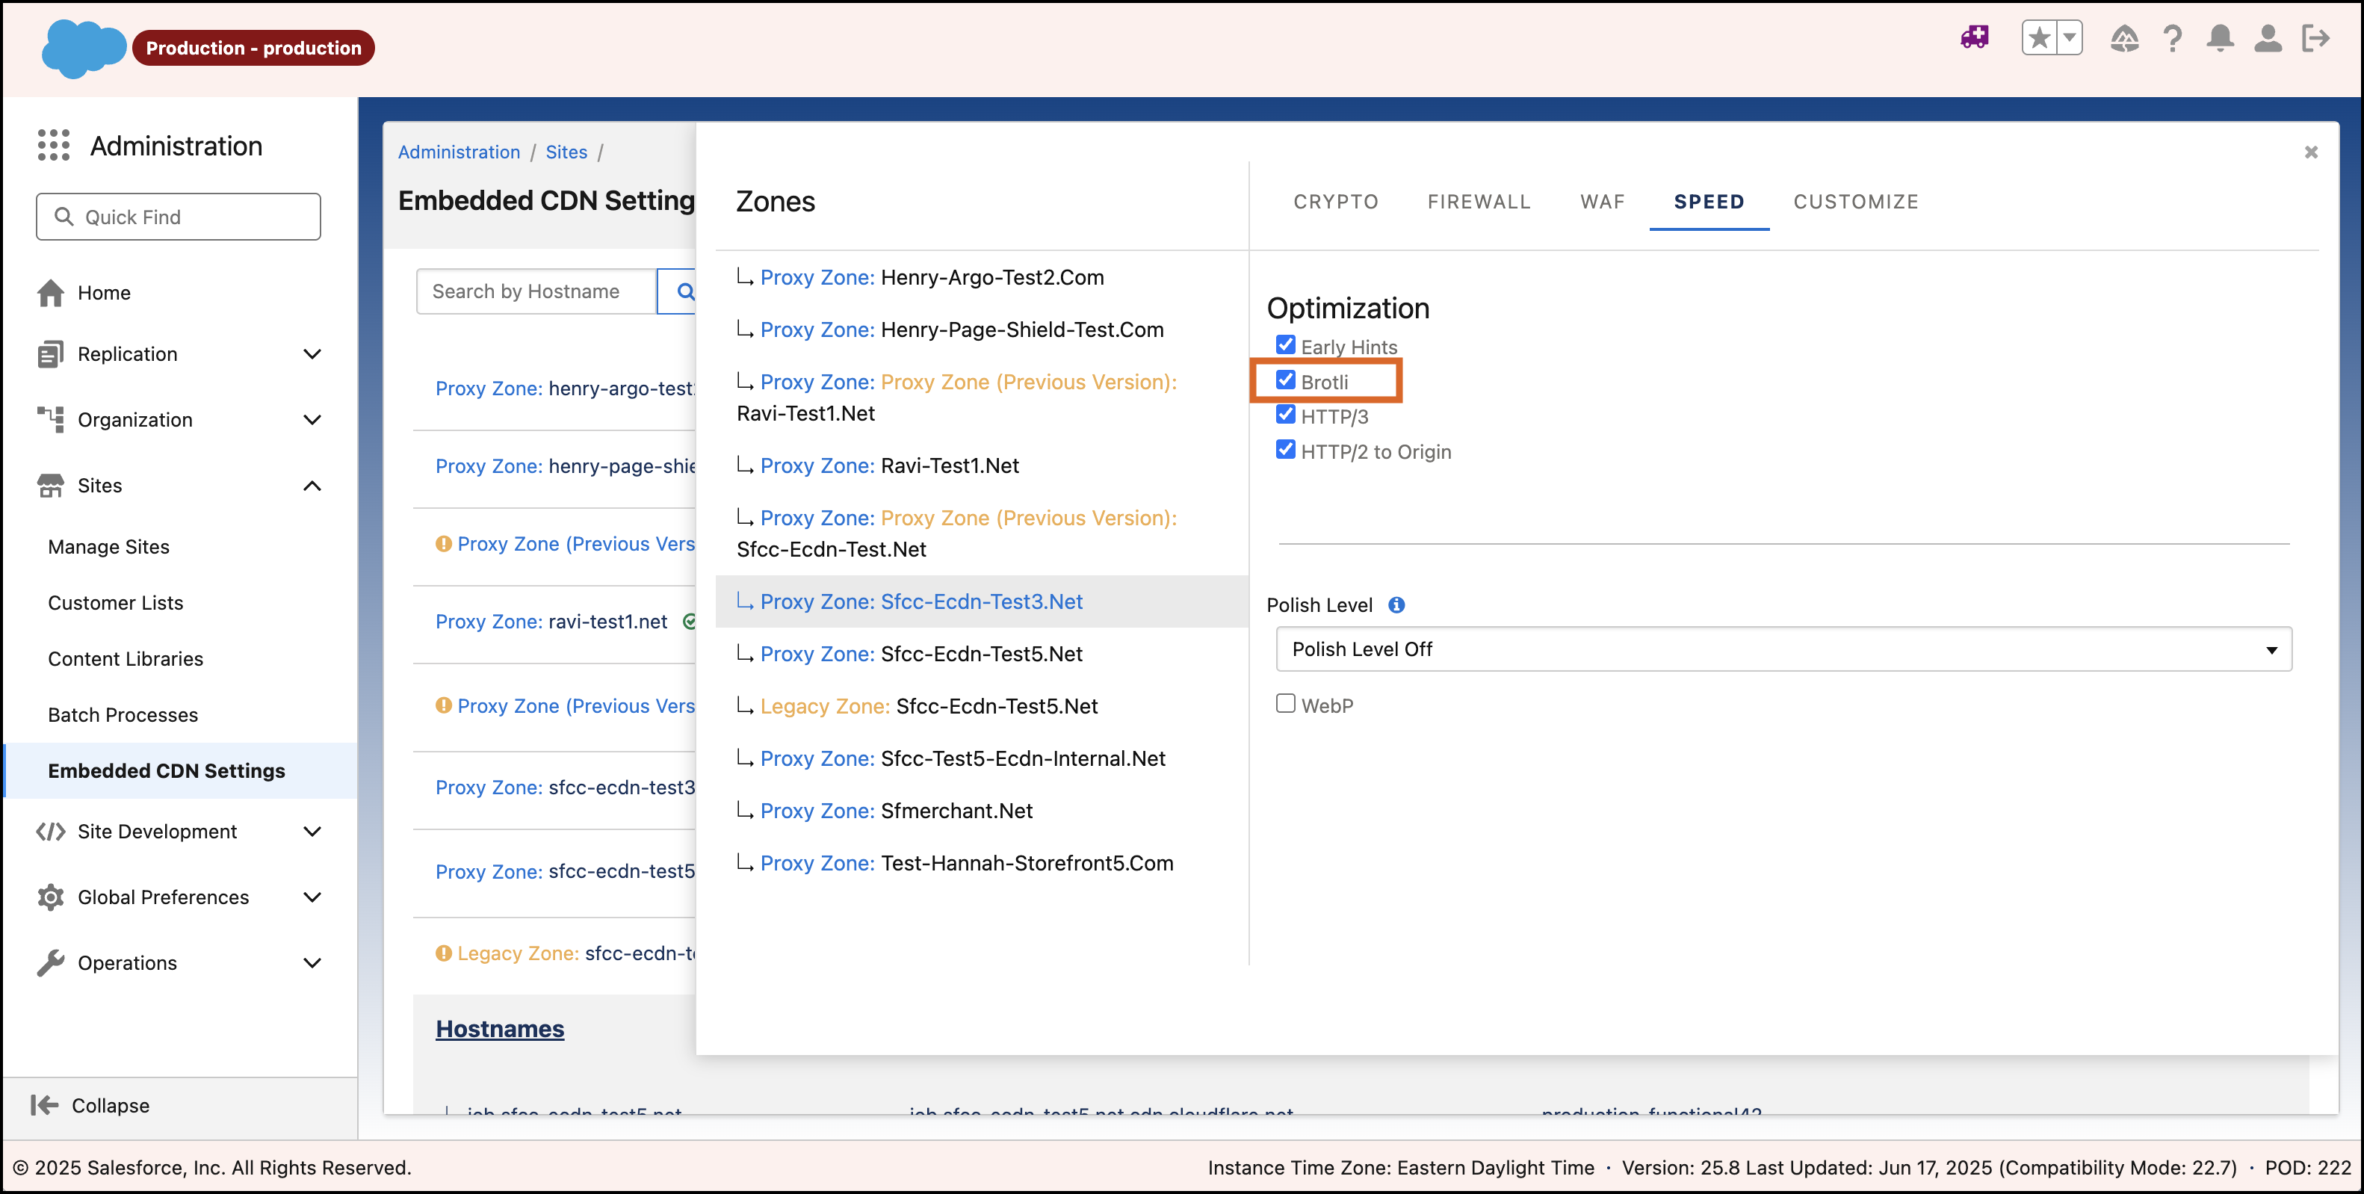Click the Quick Find search field
Screen dimensions: 2364x1194
179,217
